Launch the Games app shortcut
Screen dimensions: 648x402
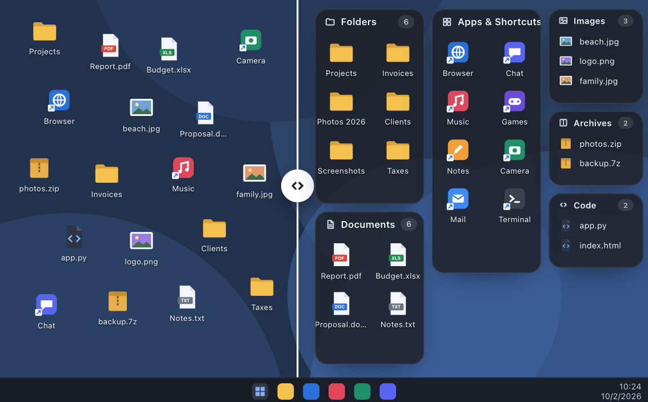(x=514, y=108)
